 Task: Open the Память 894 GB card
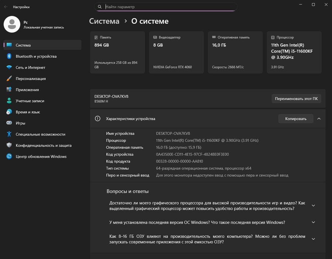pyautogui.click(x=117, y=53)
